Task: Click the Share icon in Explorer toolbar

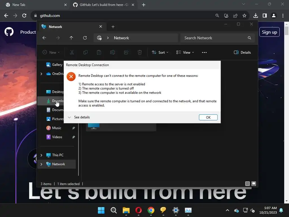Action: pos(126,52)
